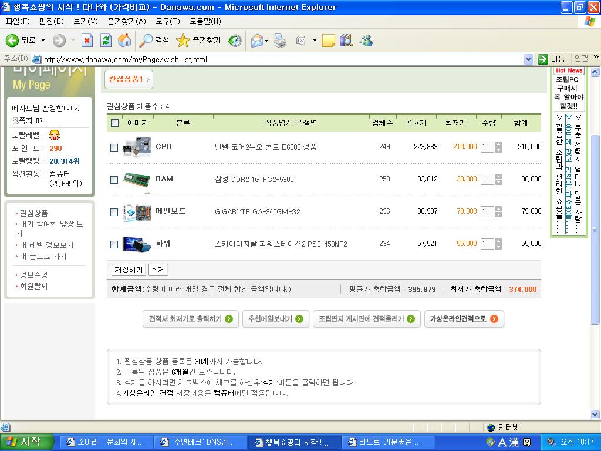Go to Home via house icon
This screenshot has height=451, width=601.
tap(124, 41)
